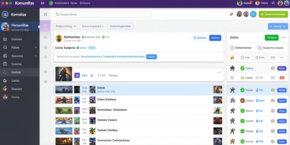Open search via the title bar magnifier
Image resolution: width=290 pixels, height=145 pixels.
tap(273, 3)
